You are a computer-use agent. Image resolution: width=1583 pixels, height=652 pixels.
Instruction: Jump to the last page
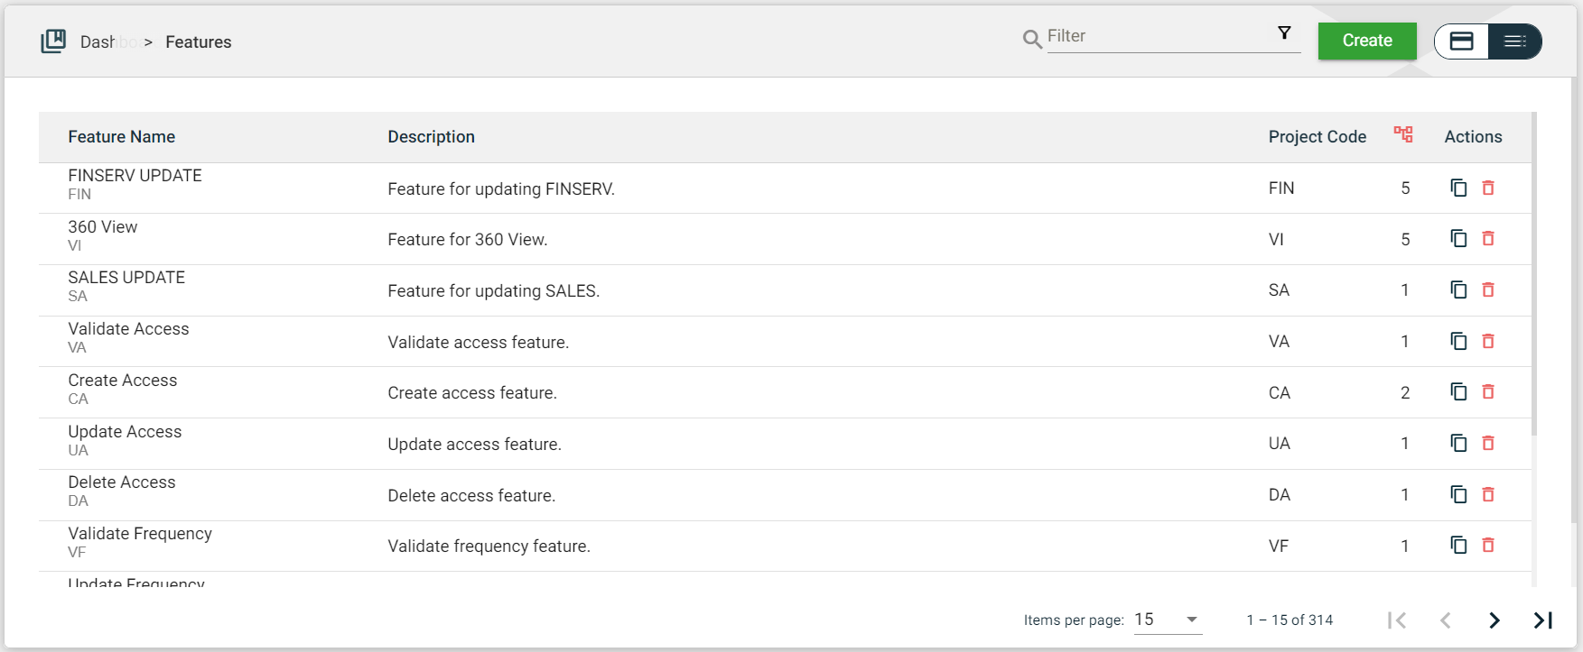pos(1543,620)
